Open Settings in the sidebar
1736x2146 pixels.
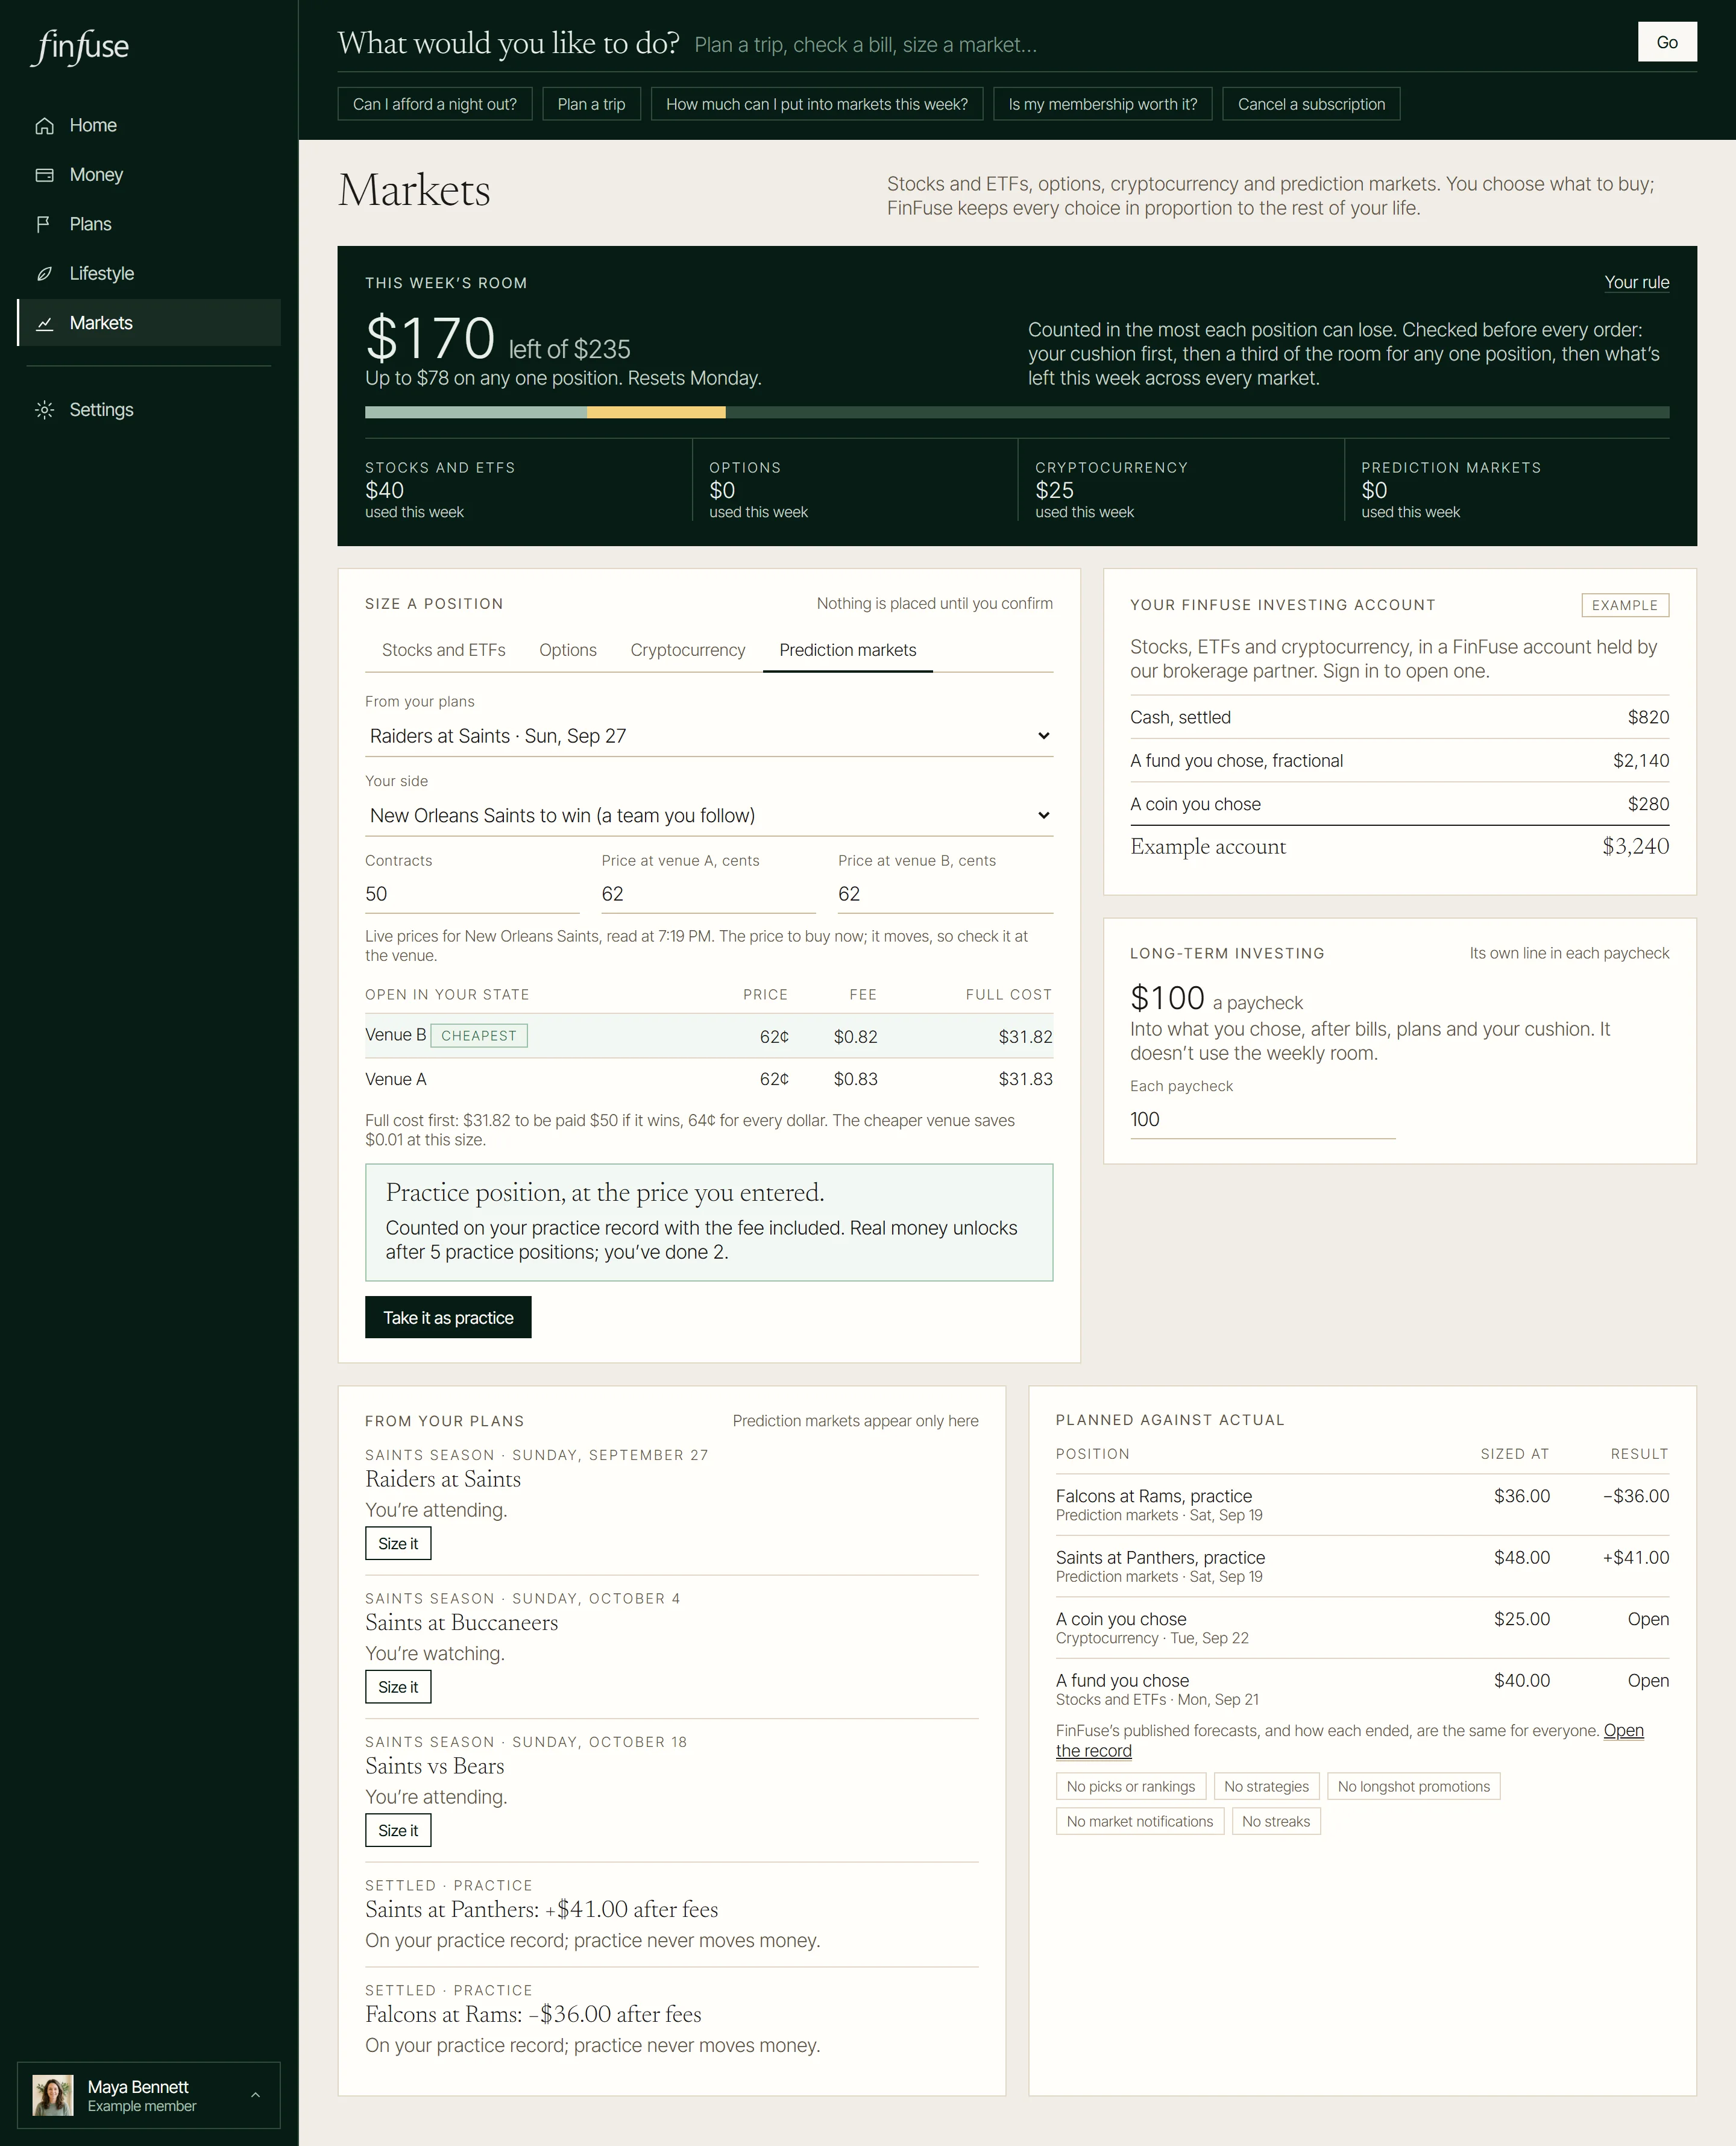pos(149,410)
